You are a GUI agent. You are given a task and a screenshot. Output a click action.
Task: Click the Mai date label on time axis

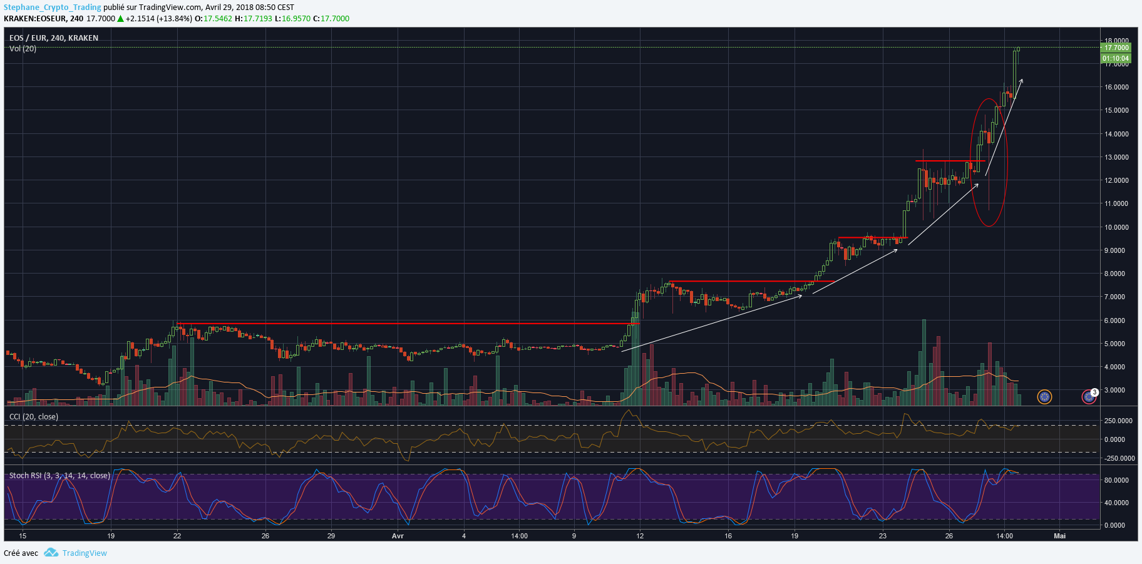coord(1059,536)
